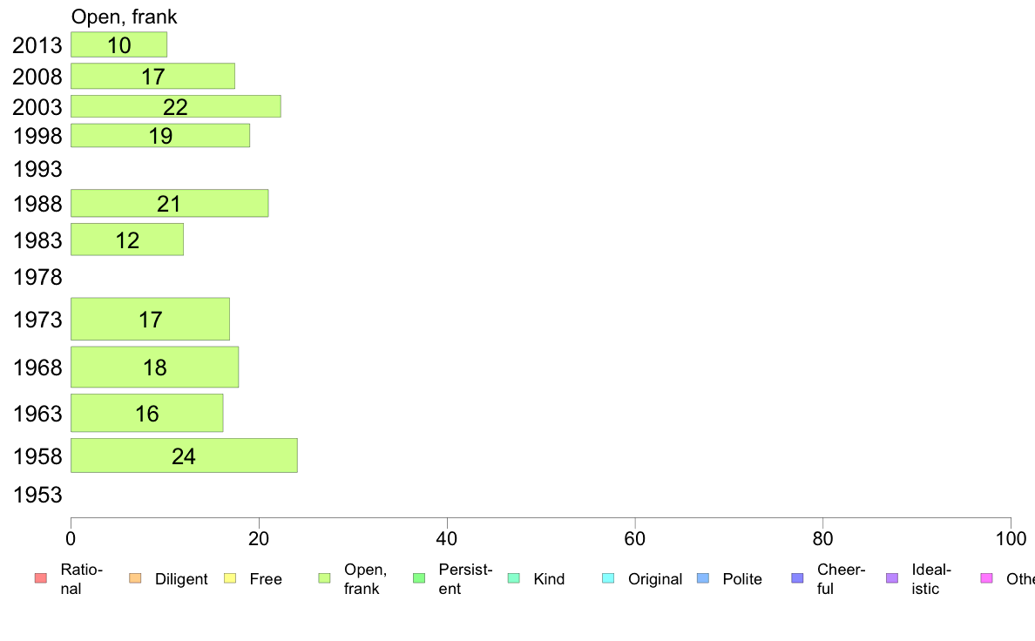Click the 2013 bar showing 10

(118, 45)
